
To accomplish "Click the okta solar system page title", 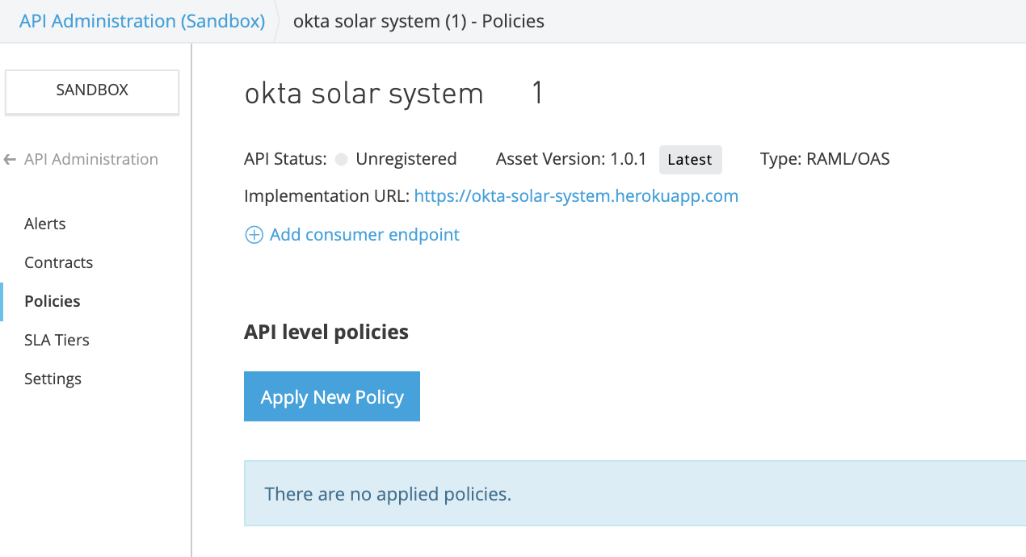I will pyautogui.click(x=364, y=94).
